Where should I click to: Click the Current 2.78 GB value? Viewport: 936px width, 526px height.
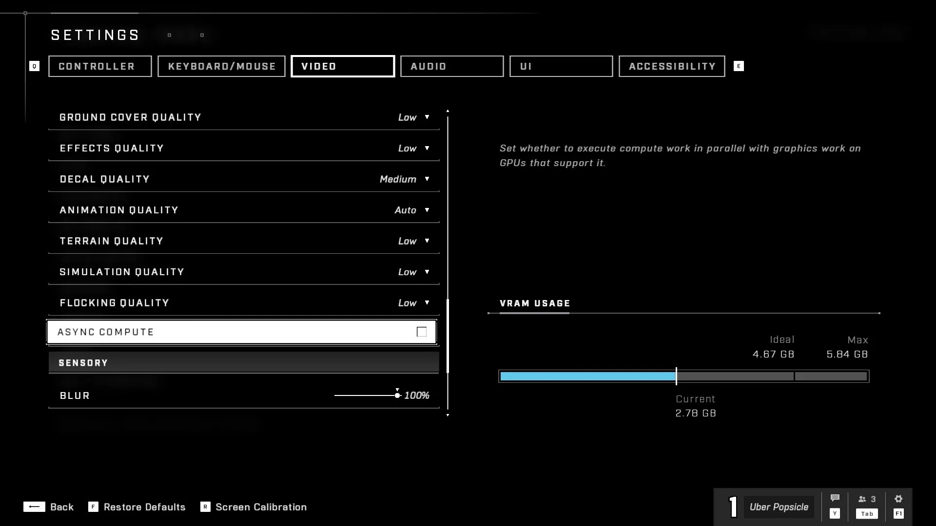696,413
